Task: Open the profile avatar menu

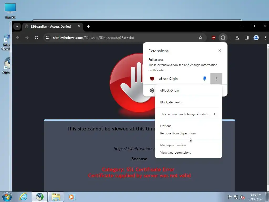Action: pos(256,38)
